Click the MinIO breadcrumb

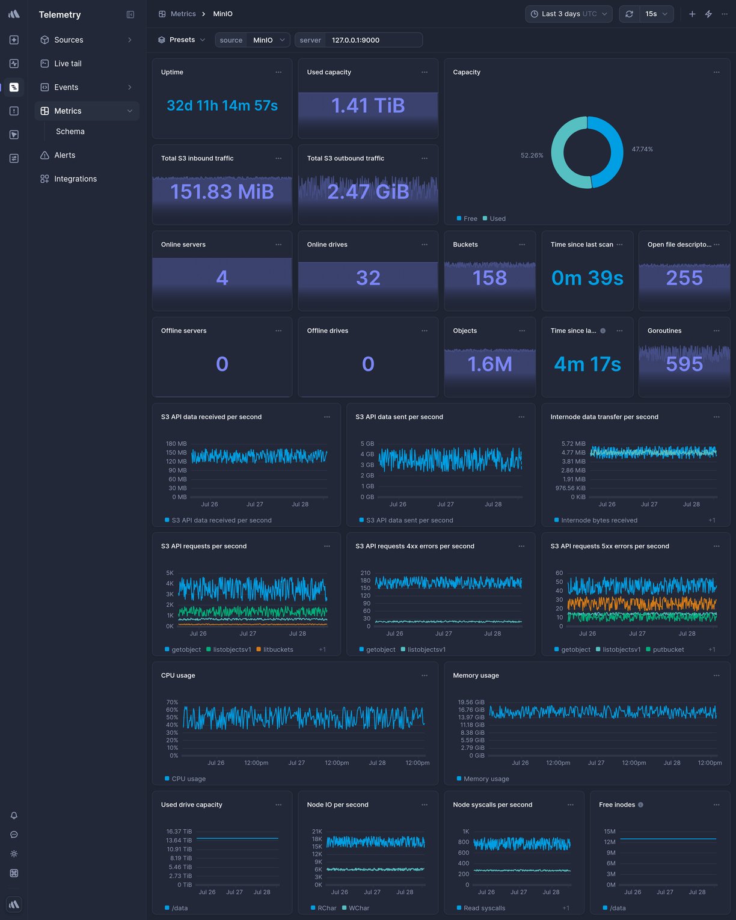223,14
